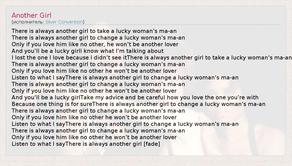Open the Silver Convention artist link
This screenshot has height=166, width=292.
coord(64,22)
